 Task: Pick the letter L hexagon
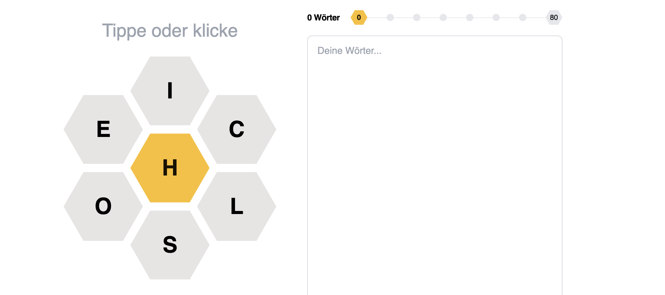(237, 206)
